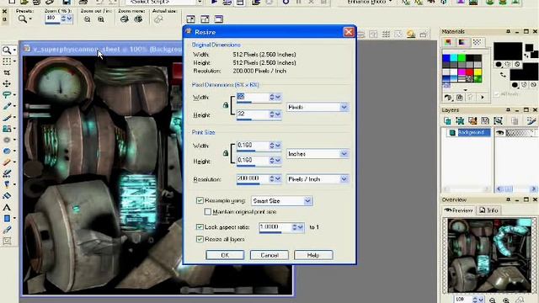Open Zoom percent dropdown arrow in toolbar
Viewport: 539px width, 303px height.
point(69,19)
